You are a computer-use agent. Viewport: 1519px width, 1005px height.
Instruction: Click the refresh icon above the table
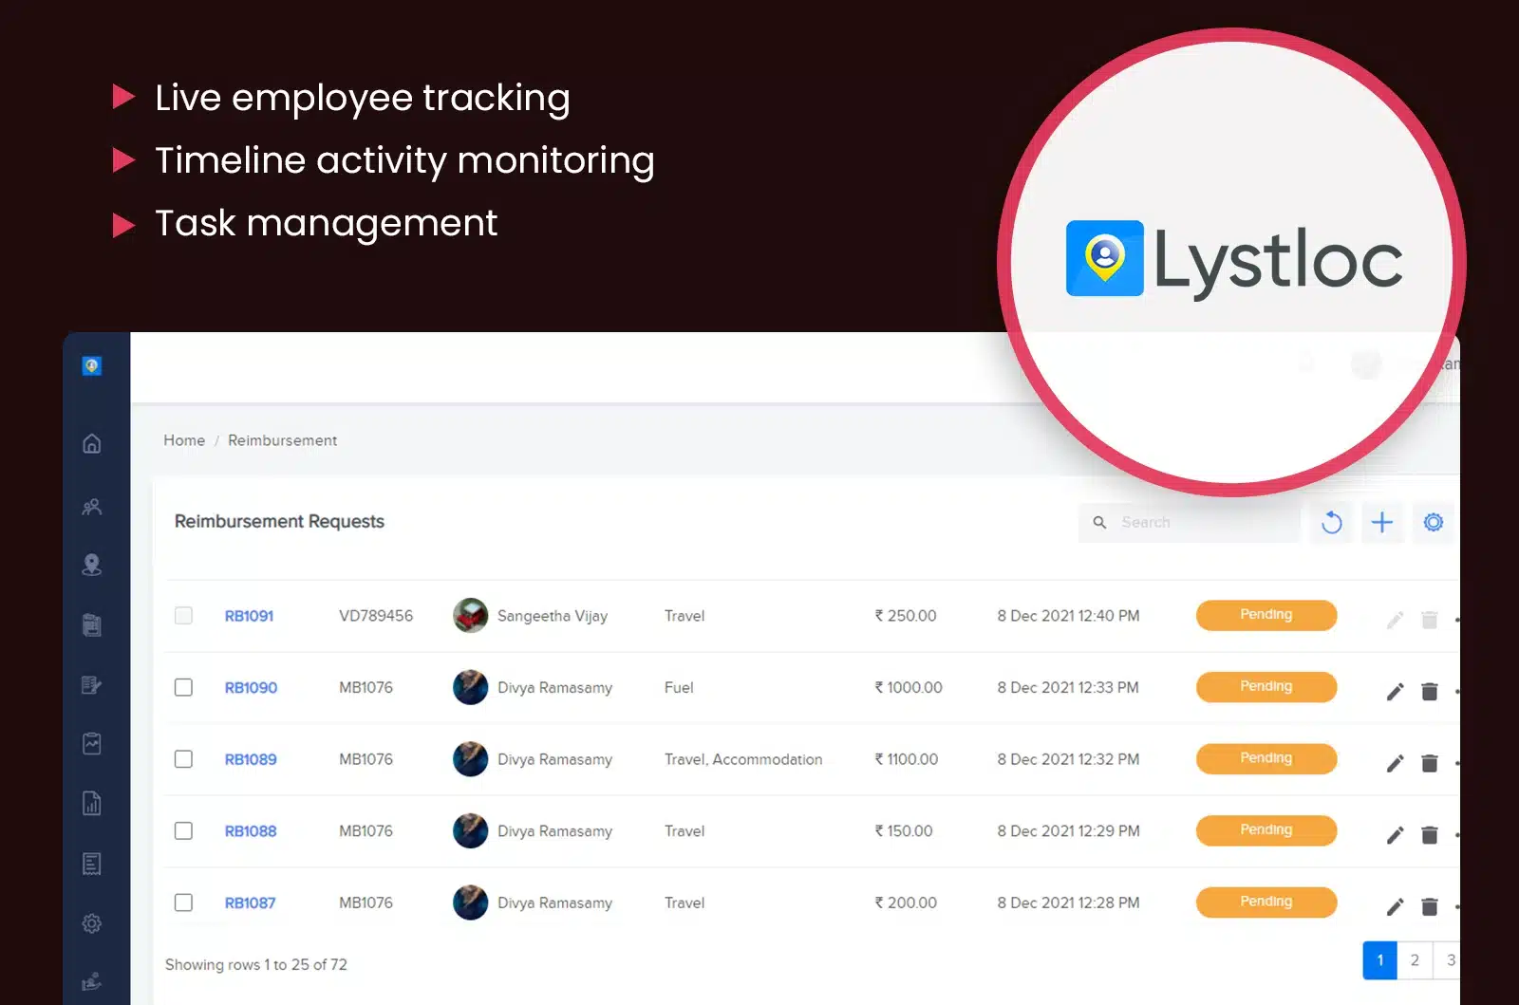1330,522
